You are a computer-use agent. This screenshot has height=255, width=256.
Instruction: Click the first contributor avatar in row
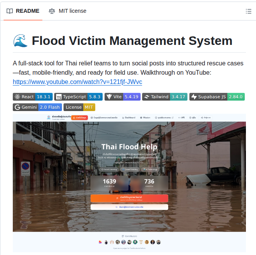(100, 242)
